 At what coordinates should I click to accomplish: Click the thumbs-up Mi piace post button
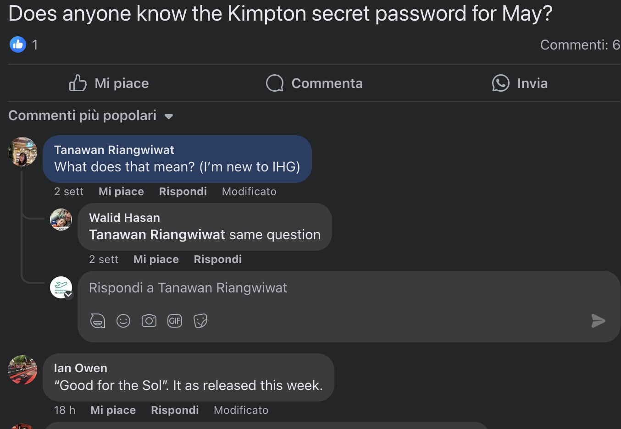pyautogui.click(x=109, y=83)
